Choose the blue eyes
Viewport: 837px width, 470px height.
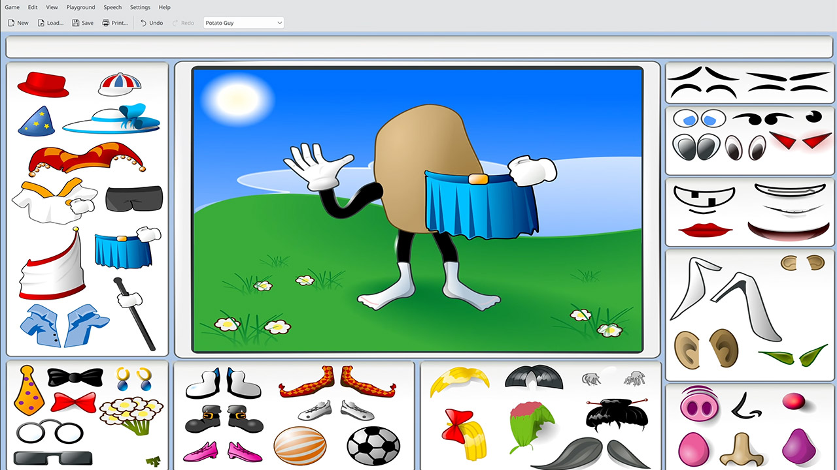(699, 118)
